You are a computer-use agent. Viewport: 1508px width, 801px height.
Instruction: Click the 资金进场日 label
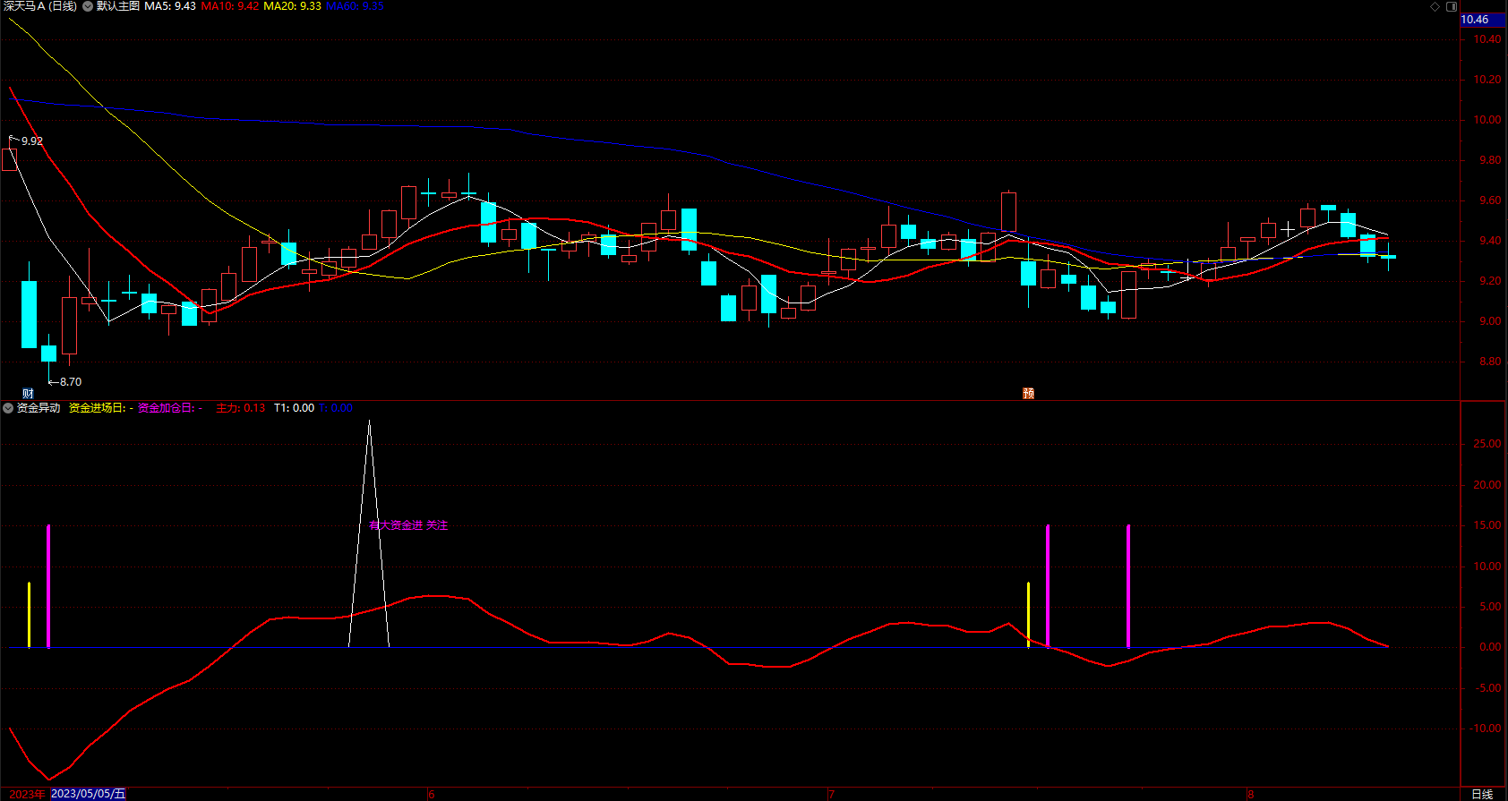[98, 408]
